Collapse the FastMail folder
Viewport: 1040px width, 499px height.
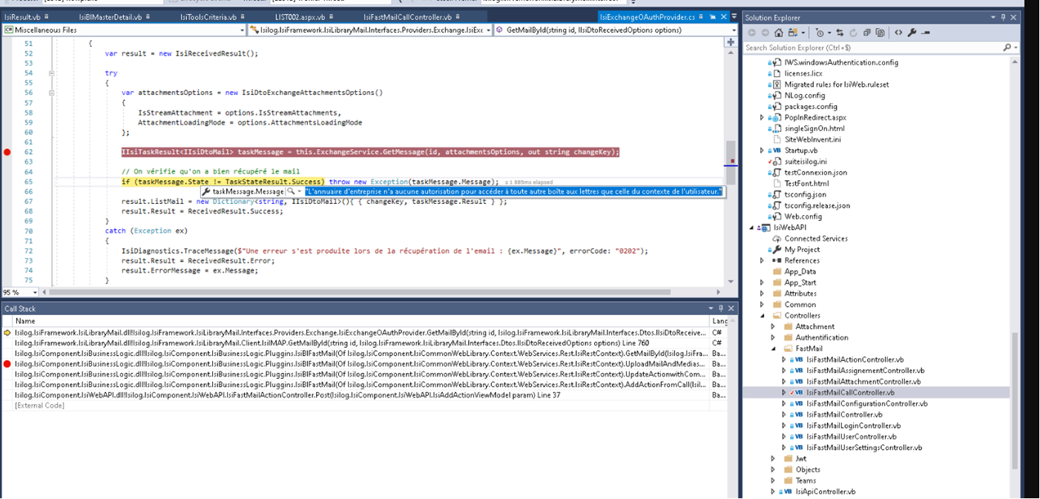[773, 348]
